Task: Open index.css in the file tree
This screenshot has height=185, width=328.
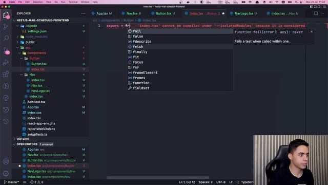Action: (34, 113)
